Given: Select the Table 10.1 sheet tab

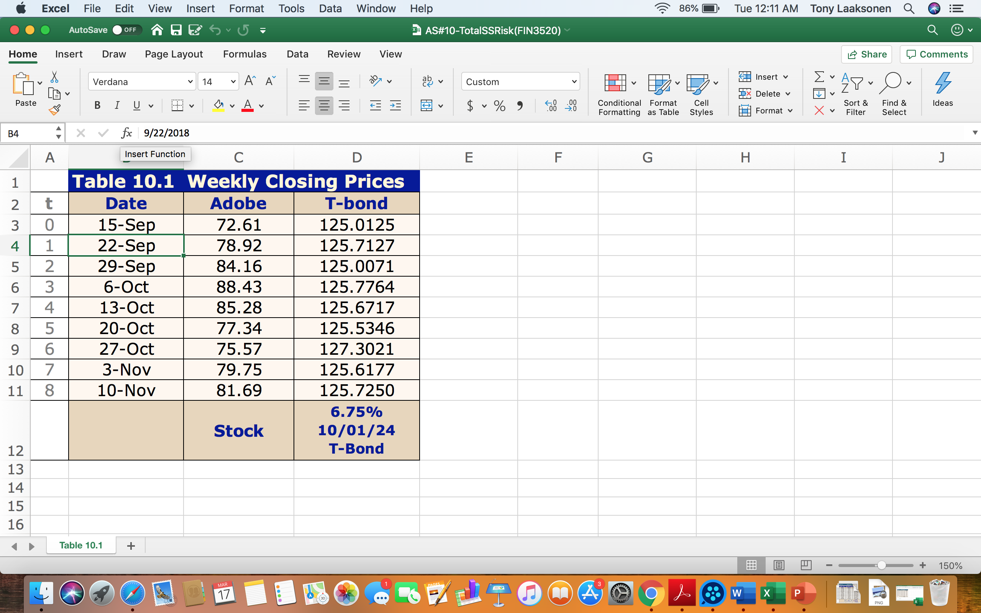Looking at the screenshot, I should 80,545.
